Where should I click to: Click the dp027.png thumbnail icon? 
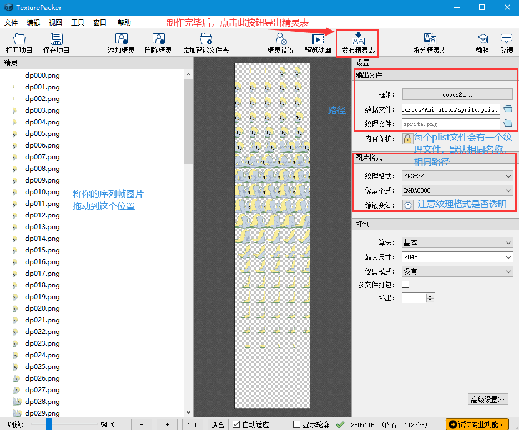16,390
